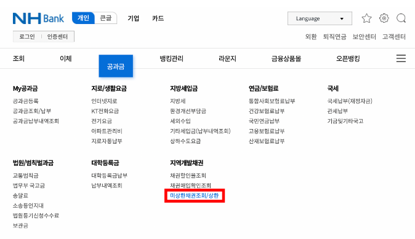Open 기금및기타국고

(345, 121)
